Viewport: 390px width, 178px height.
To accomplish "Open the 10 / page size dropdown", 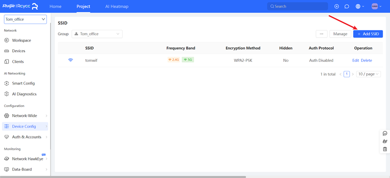I will tap(368, 74).
